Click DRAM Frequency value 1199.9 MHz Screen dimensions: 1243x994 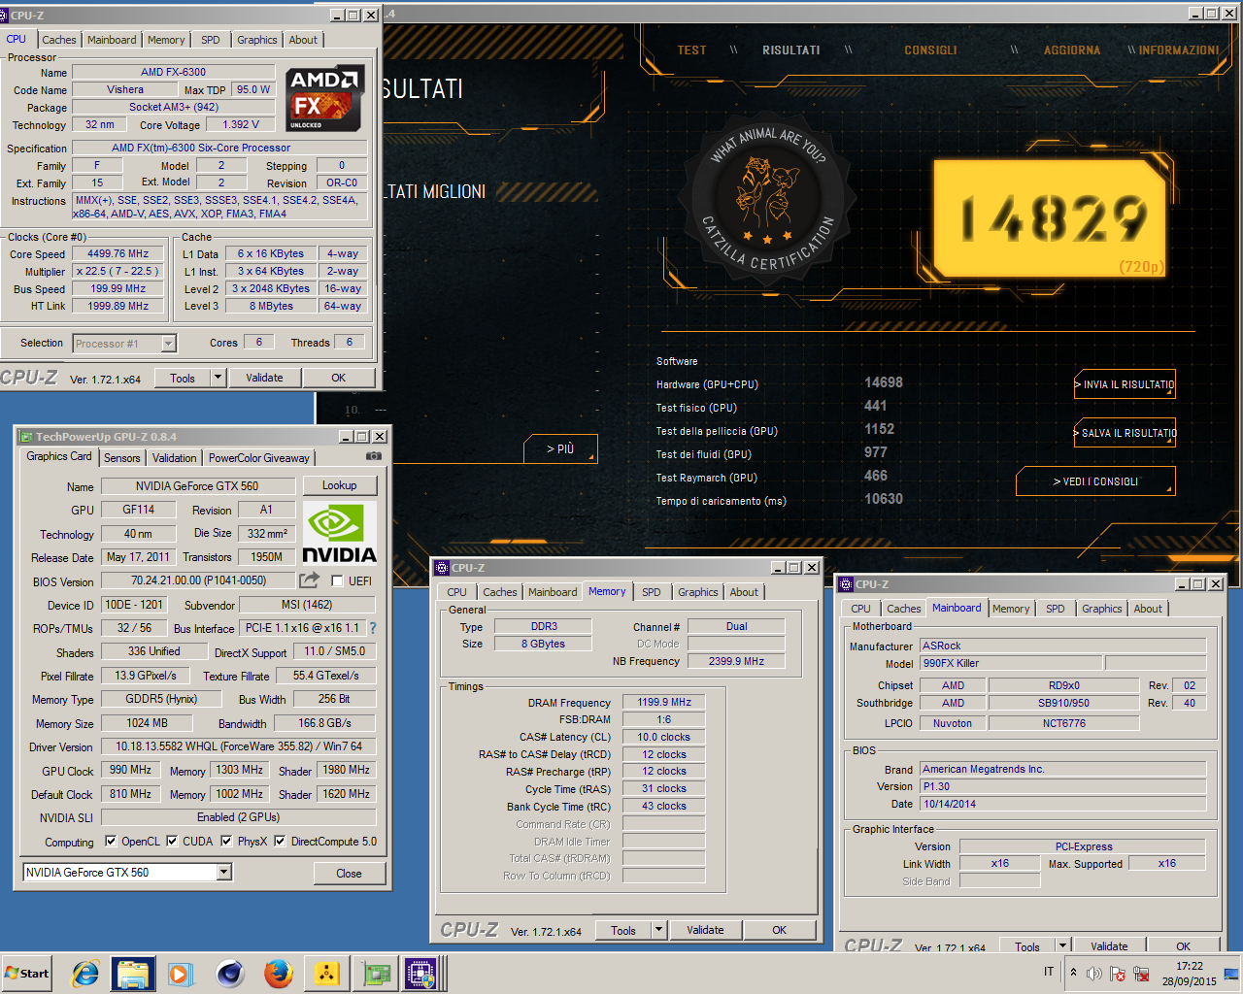point(664,702)
